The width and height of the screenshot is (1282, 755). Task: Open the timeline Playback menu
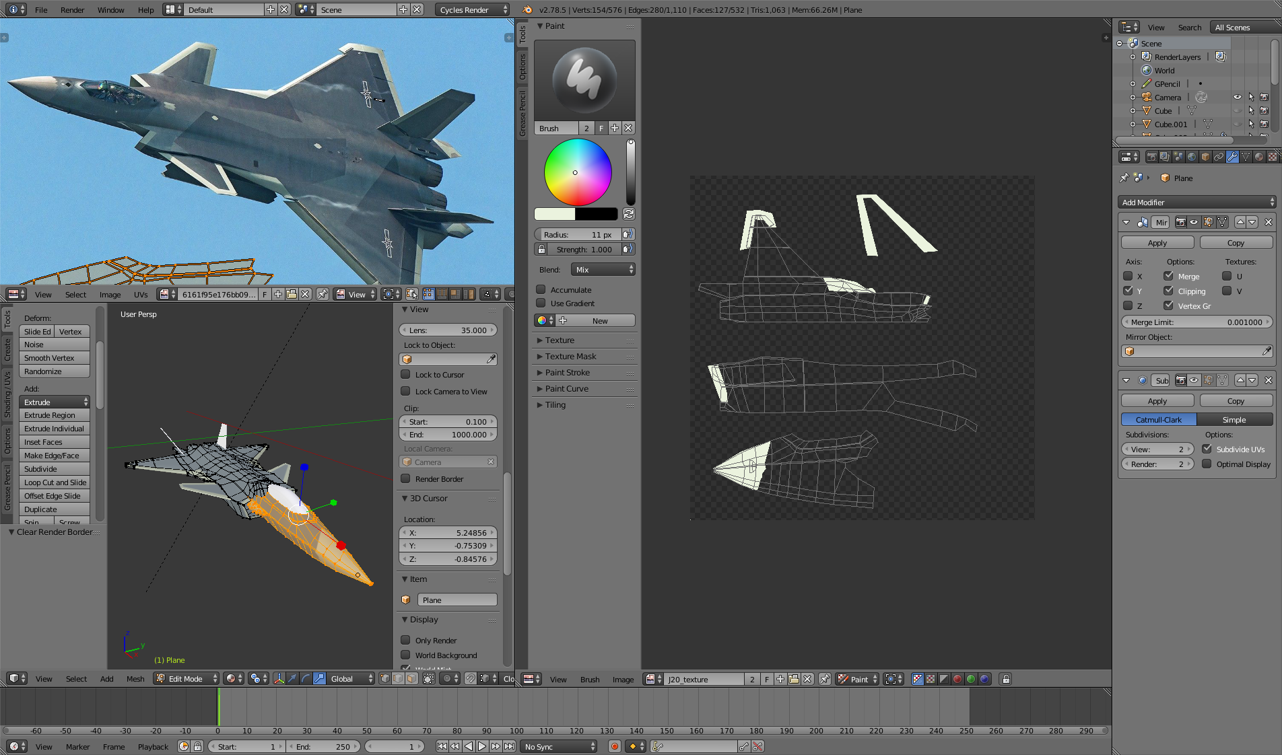click(x=153, y=746)
